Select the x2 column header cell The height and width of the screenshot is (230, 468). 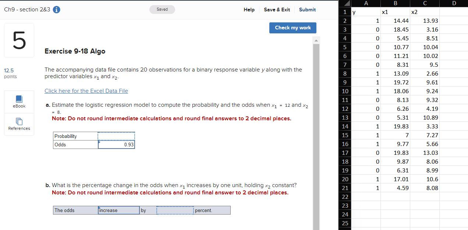pyautogui.click(x=425, y=12)
